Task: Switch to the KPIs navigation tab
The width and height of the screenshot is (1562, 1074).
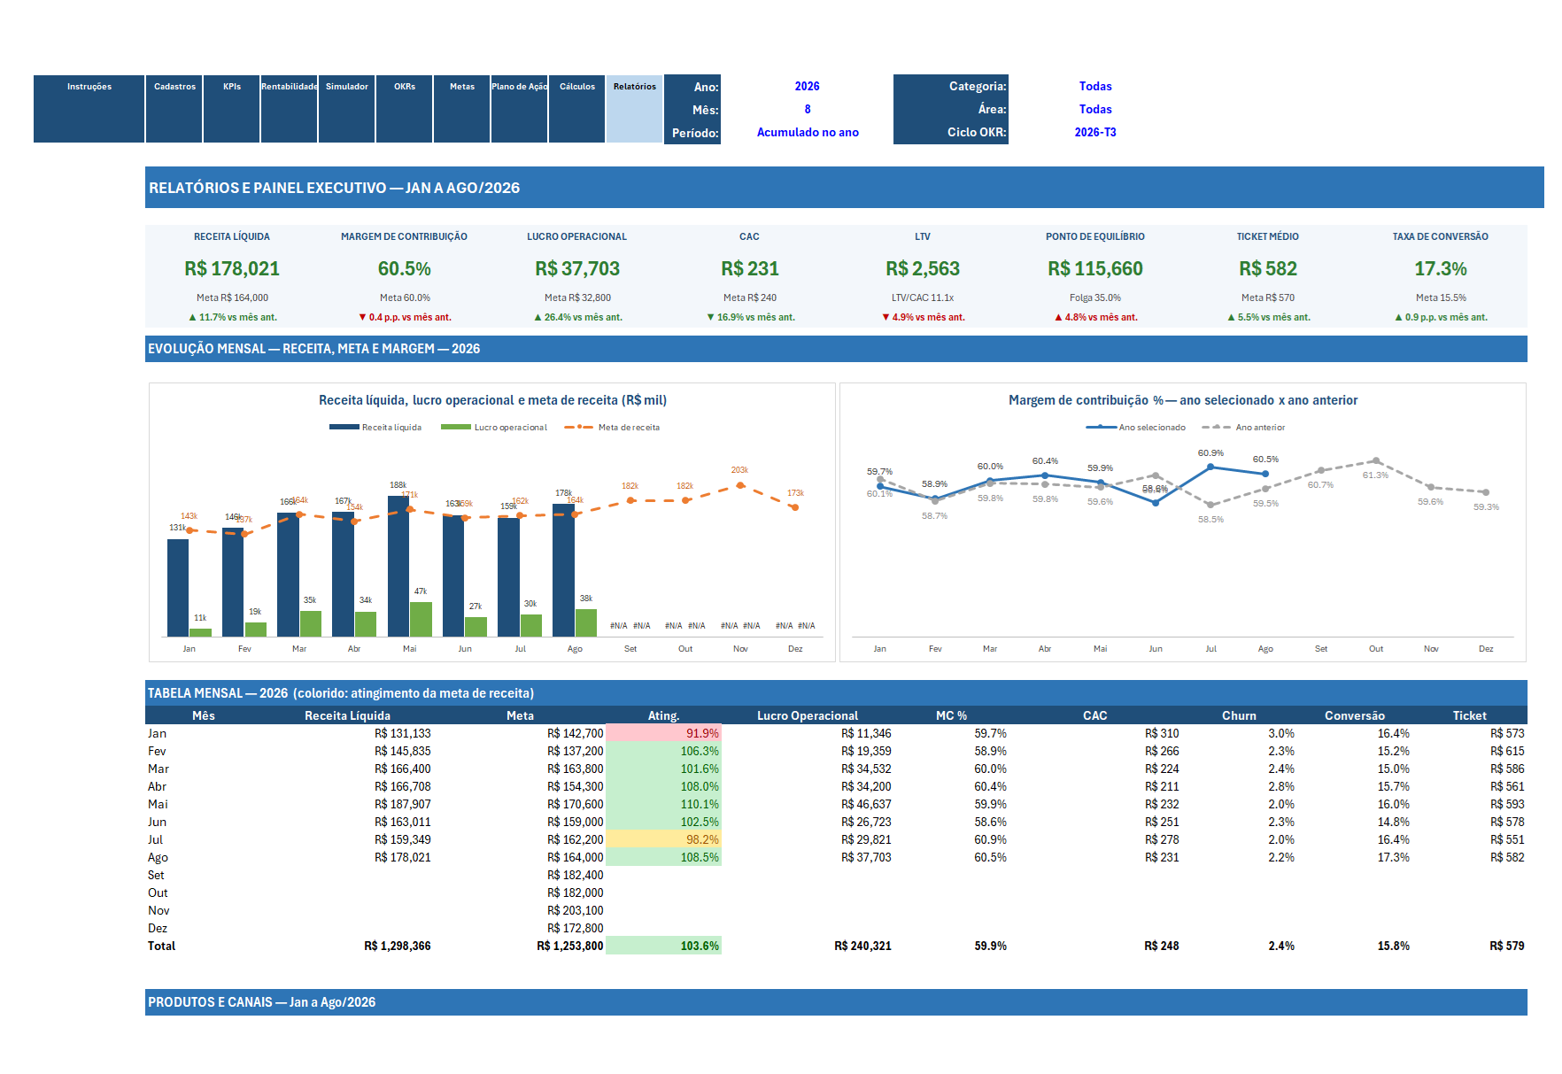Action: click(232, 108)
